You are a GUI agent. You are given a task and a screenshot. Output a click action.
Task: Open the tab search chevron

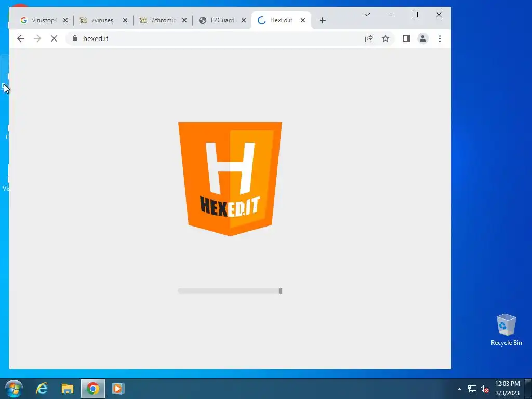point(367,15)
